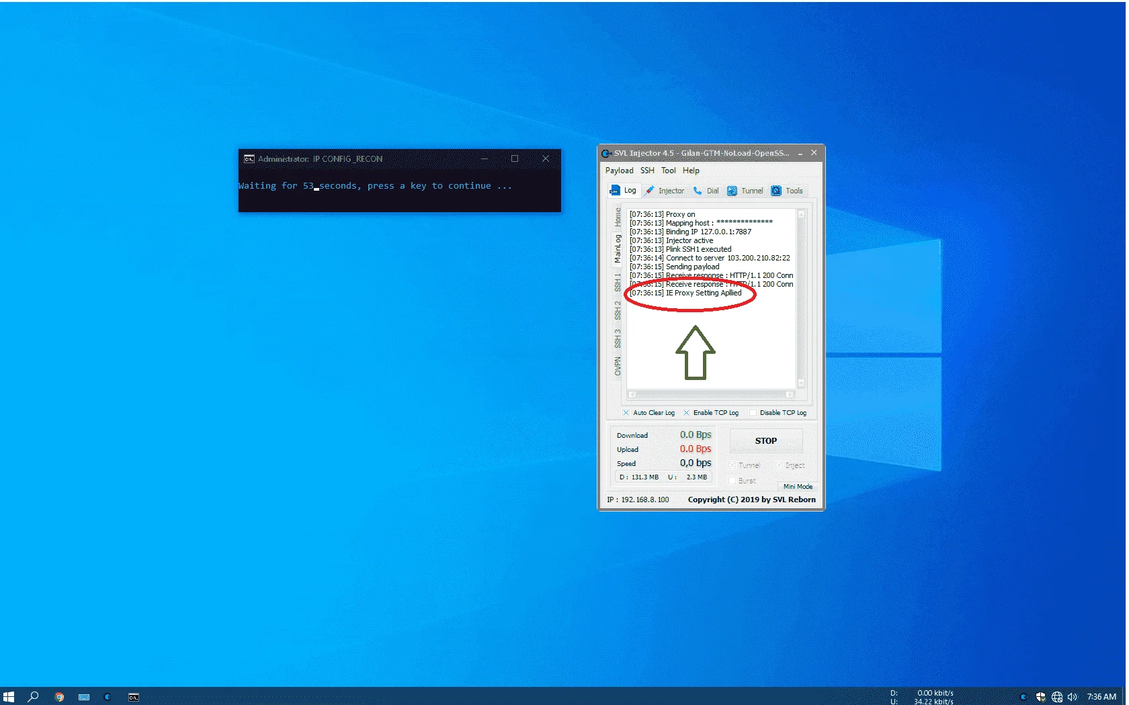Viewport: 1129px width, 705px height.
Task: Click the 'Plink SSH1 executed' log line
Action: coord(680,250)
